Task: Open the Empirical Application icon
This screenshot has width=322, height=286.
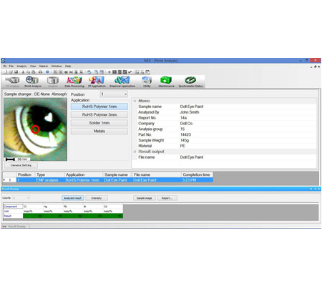Action: (122, 82)
